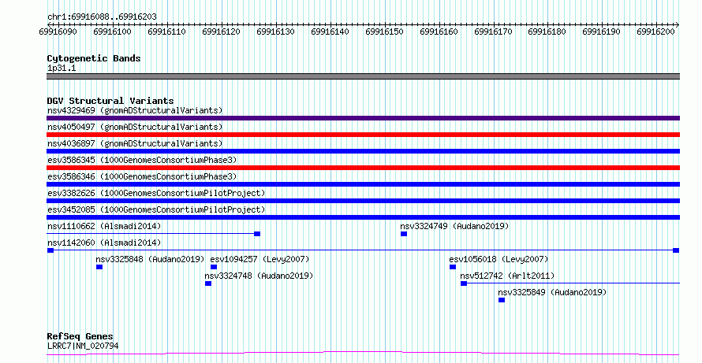This screenshot has width=702, height=363.
Task: Click the esv1056018 (Levy2007) label
Action: [498, 259]
